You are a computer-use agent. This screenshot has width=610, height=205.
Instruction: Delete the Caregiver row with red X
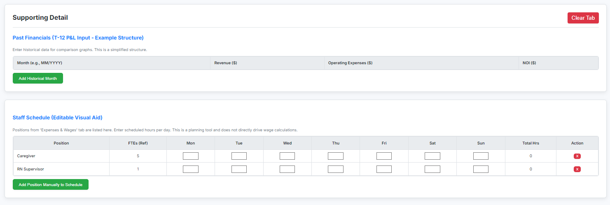577,156
